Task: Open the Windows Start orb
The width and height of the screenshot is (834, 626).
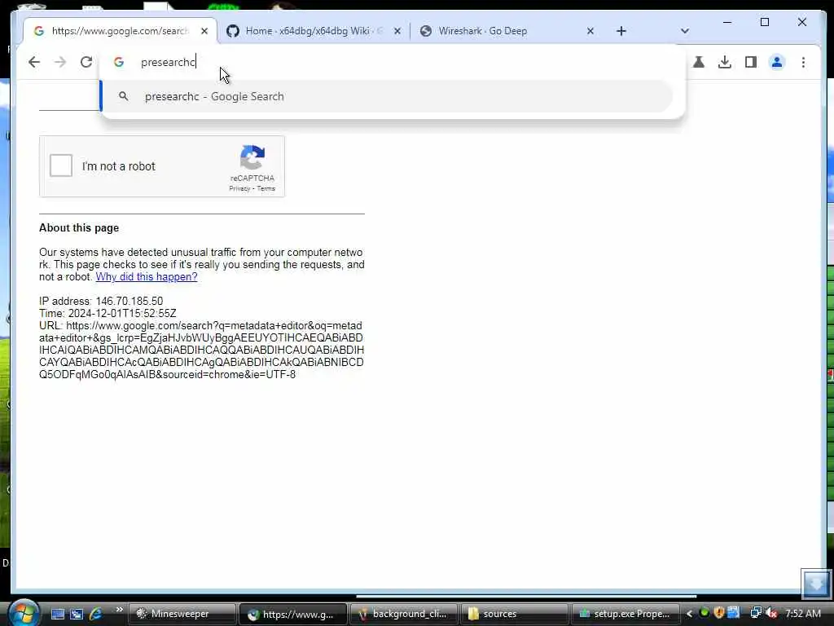Action: [x=24, y=613]
